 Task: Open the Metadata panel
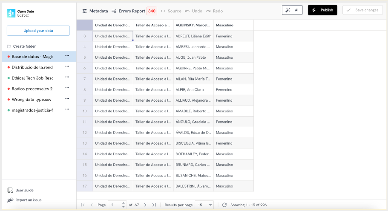pos(95,11)
